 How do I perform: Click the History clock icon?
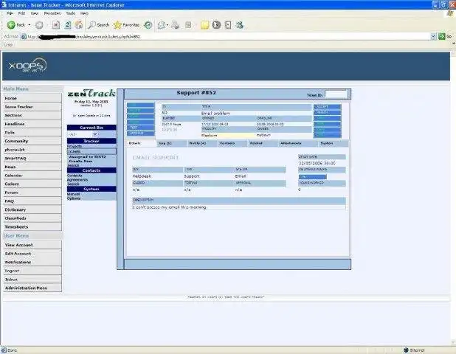click(148, 25)
